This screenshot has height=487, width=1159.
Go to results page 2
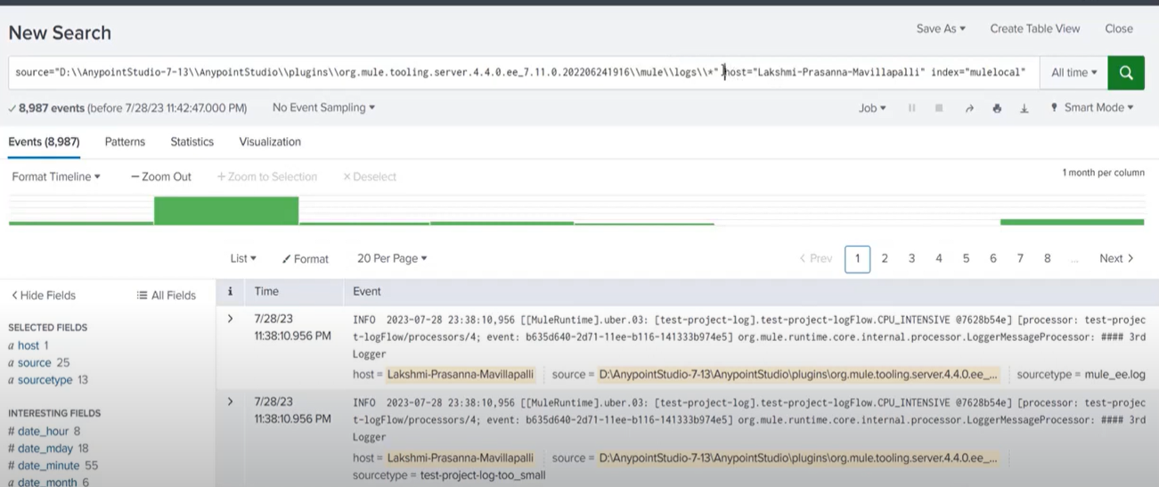[885, 258]
